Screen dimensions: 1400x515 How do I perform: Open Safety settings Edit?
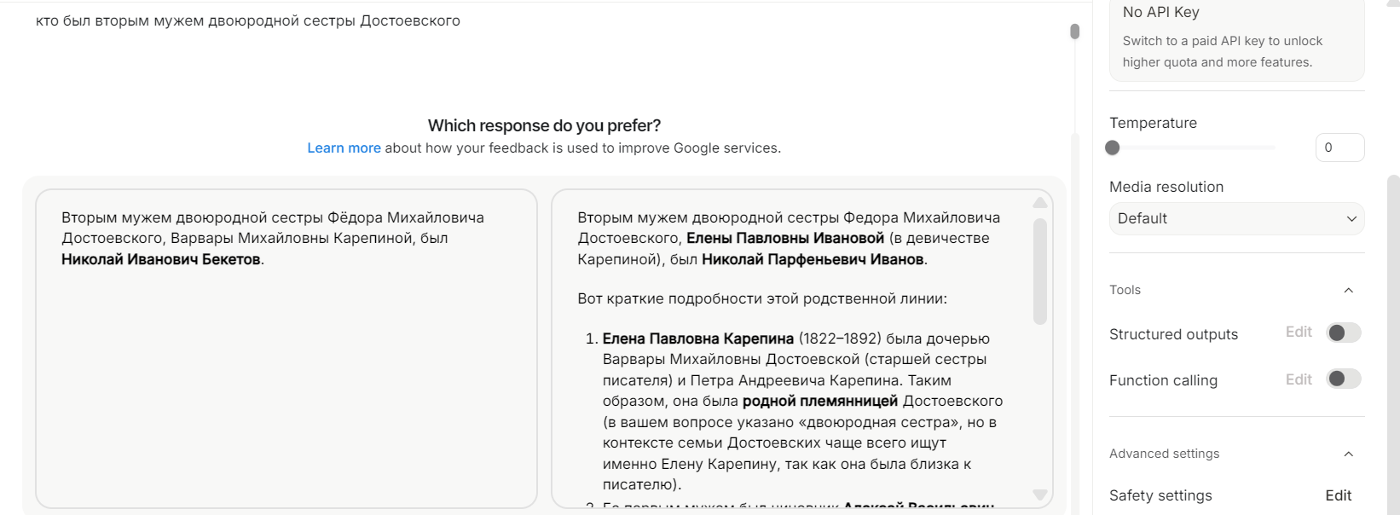(x=1338, y=495)
